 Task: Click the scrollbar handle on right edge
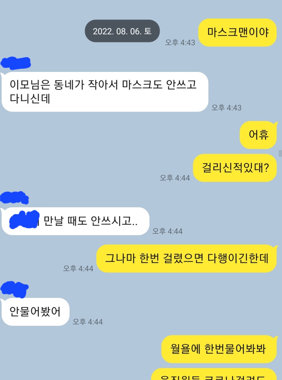point(280,153)
